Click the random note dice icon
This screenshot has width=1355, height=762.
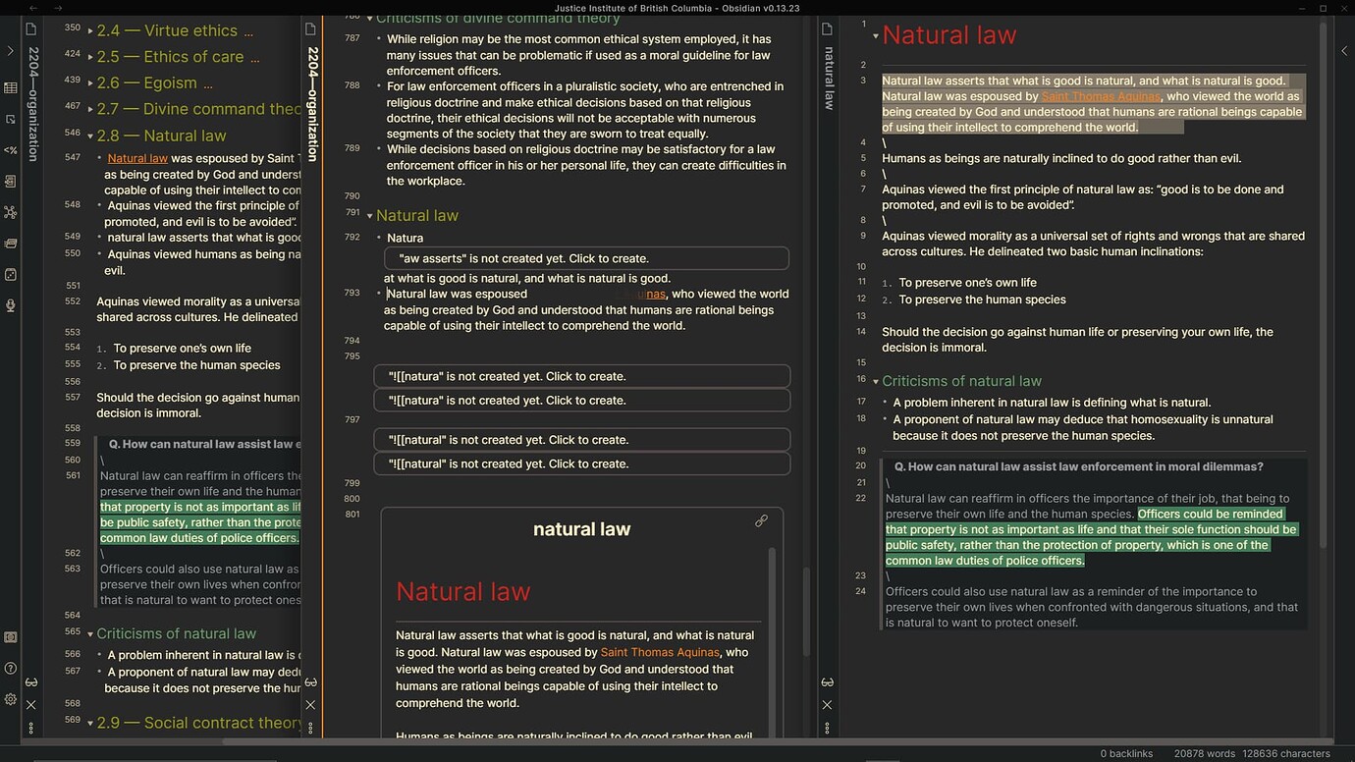pyautogui.click(x=10, y=275)
